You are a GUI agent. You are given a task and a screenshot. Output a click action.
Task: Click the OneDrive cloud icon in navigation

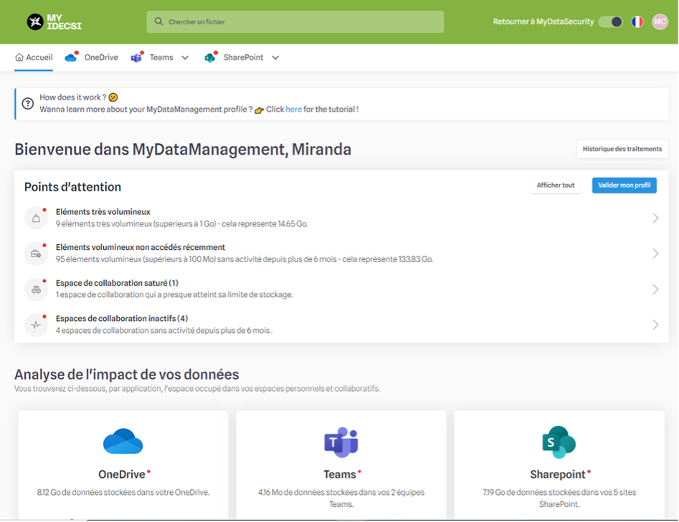click(x=71, y=57)
